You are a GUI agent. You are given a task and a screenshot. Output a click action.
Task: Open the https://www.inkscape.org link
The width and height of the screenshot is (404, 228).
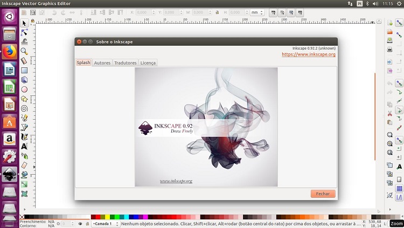click(x=309, y=54)
